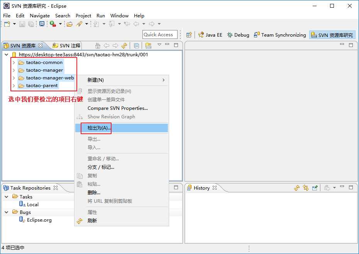Collapse the repository URL root node
This screenshot has height=254, width=359.
point(7,55)
